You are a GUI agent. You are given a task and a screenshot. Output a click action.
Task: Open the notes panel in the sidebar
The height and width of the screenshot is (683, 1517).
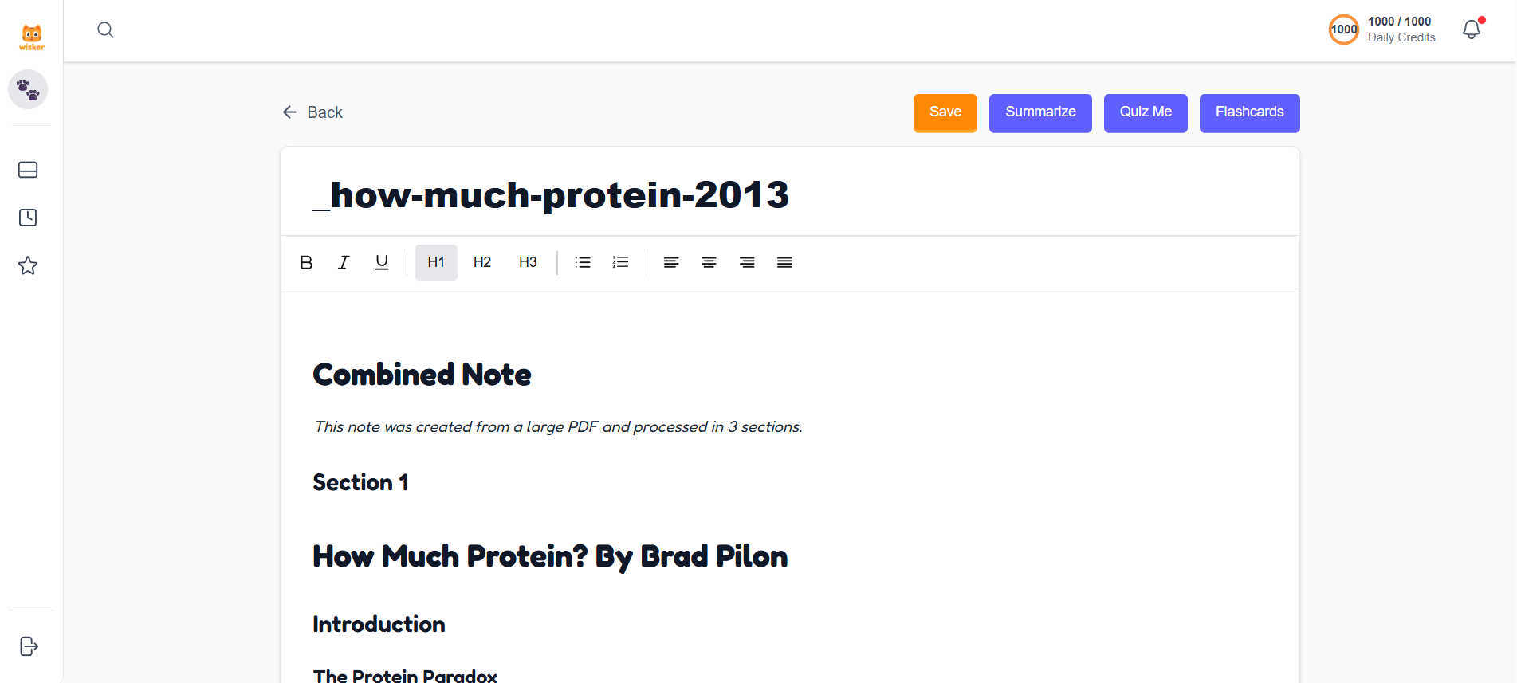[29, 170]
